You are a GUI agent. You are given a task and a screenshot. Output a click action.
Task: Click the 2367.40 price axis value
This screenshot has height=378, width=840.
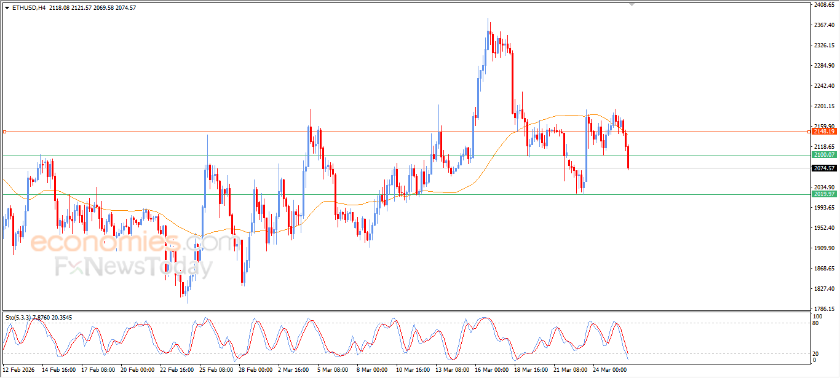tap(824, 25)
